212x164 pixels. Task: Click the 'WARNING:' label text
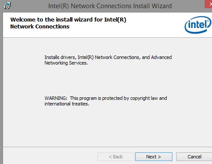pos(56,98)
